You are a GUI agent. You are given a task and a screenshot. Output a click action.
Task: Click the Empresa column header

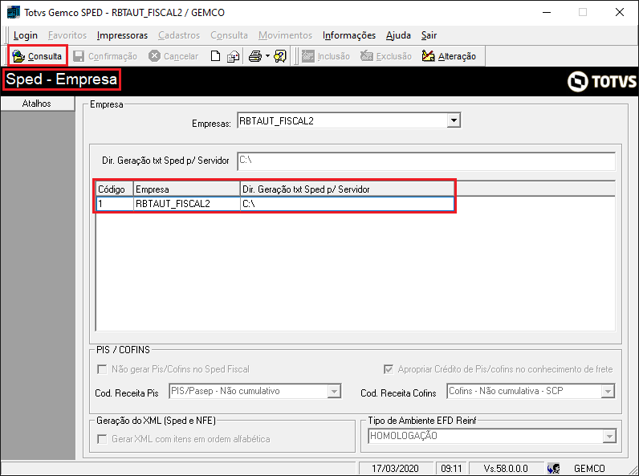(187, 189)
